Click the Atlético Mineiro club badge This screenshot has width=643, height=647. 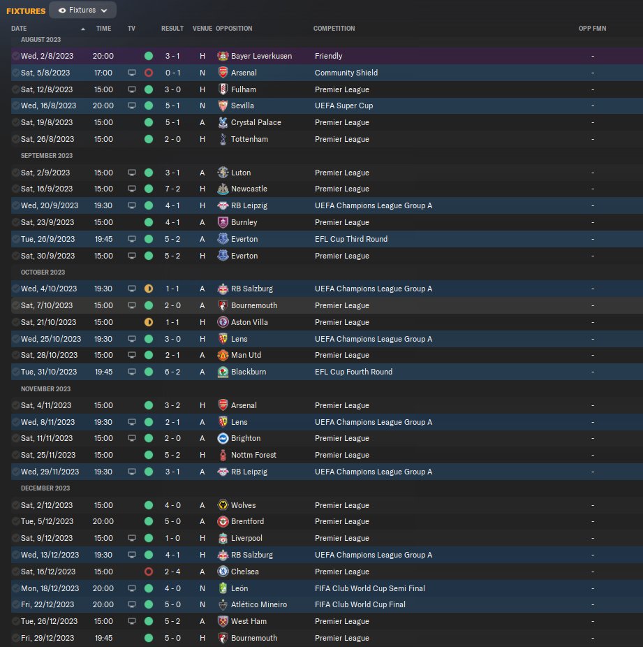tap(223, 605)
